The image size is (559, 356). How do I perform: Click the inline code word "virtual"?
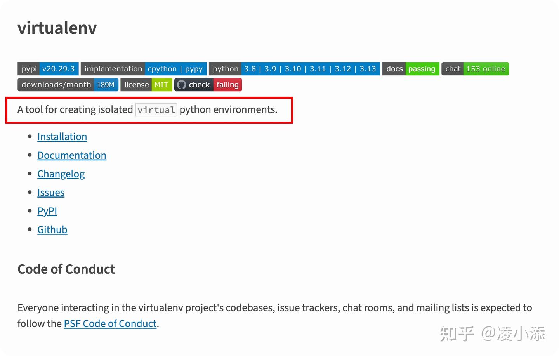pyautogui.click(x=156, y=110)
